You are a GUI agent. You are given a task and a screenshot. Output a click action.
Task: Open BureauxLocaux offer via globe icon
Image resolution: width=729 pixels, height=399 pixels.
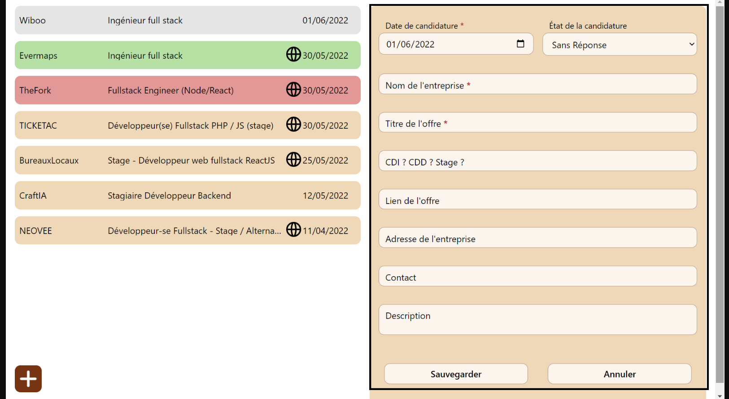click(x=293, y=159)
